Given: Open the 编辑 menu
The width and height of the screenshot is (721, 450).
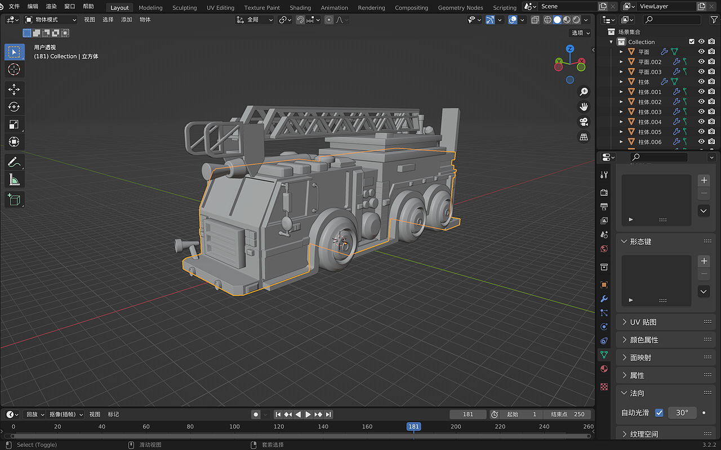Looking at the screenshot, I should pos(33,7).
